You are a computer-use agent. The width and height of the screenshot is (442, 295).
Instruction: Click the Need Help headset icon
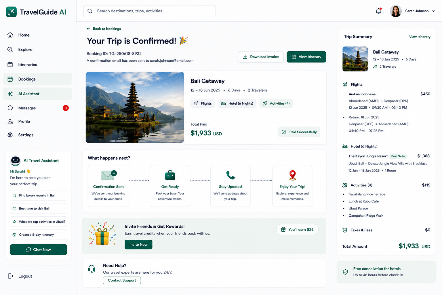pyautogui.click(x=92, y=269)
